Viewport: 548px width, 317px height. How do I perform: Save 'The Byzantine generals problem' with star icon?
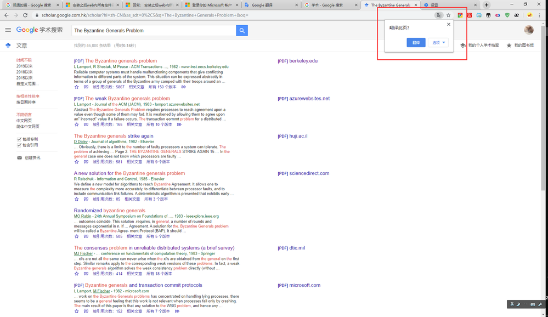pos(77,87)
